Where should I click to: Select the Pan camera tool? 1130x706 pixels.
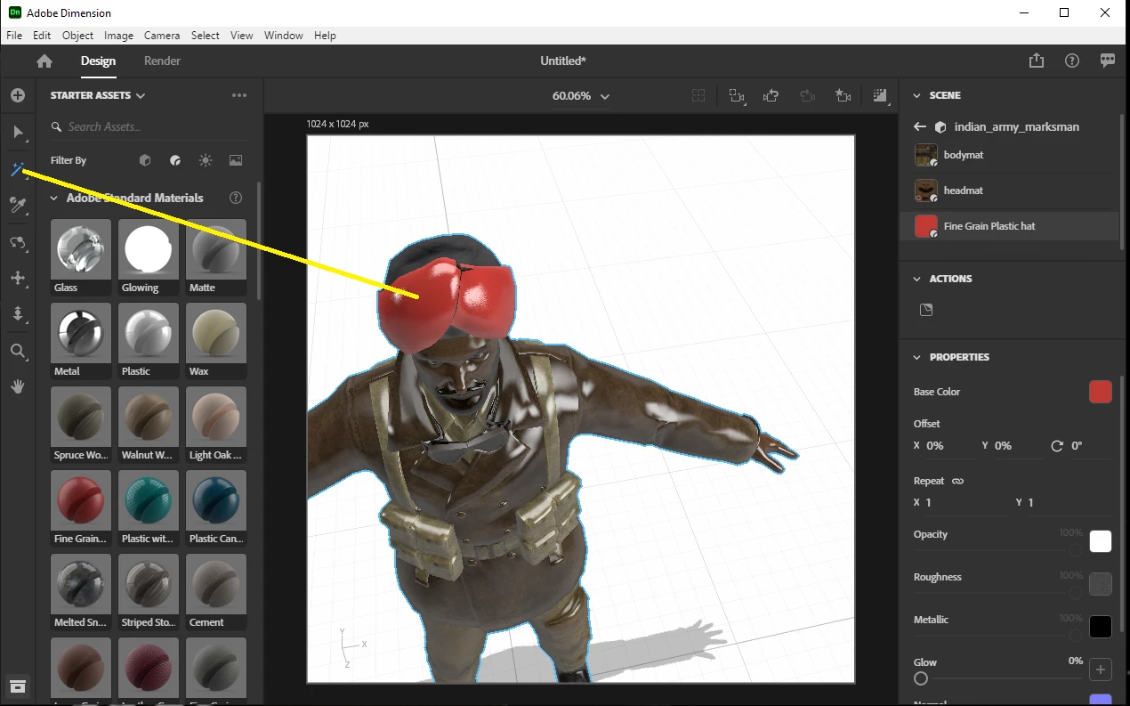click(x=18, y=279)
